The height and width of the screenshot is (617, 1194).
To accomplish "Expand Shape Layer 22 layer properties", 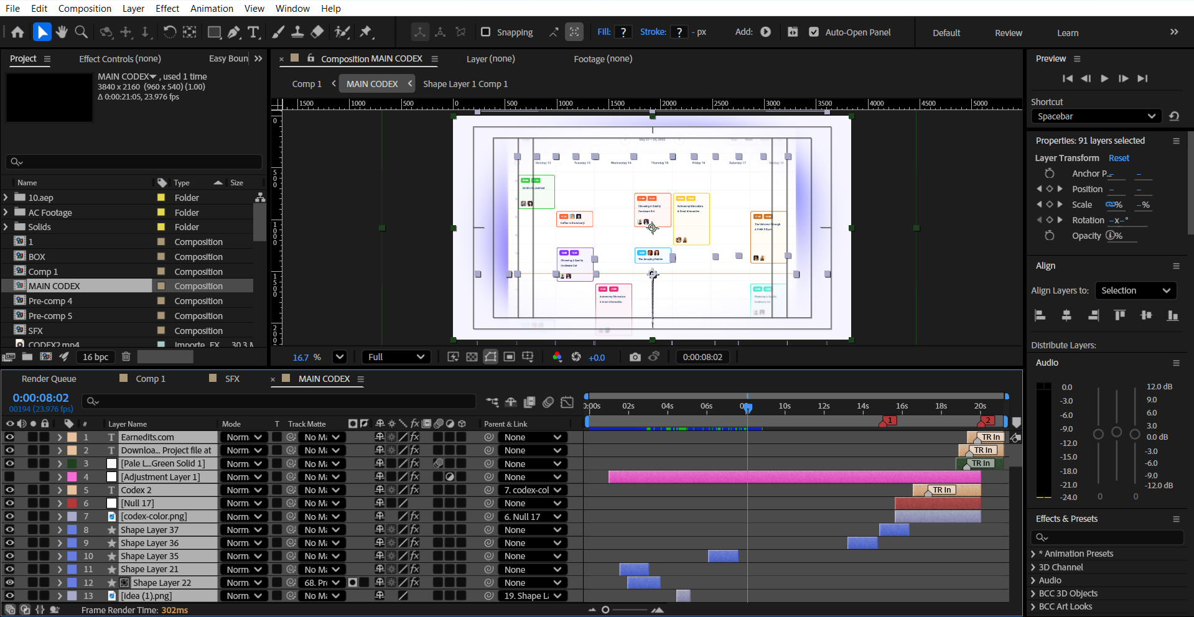I will pyautogui.click(x=60, y=583).
